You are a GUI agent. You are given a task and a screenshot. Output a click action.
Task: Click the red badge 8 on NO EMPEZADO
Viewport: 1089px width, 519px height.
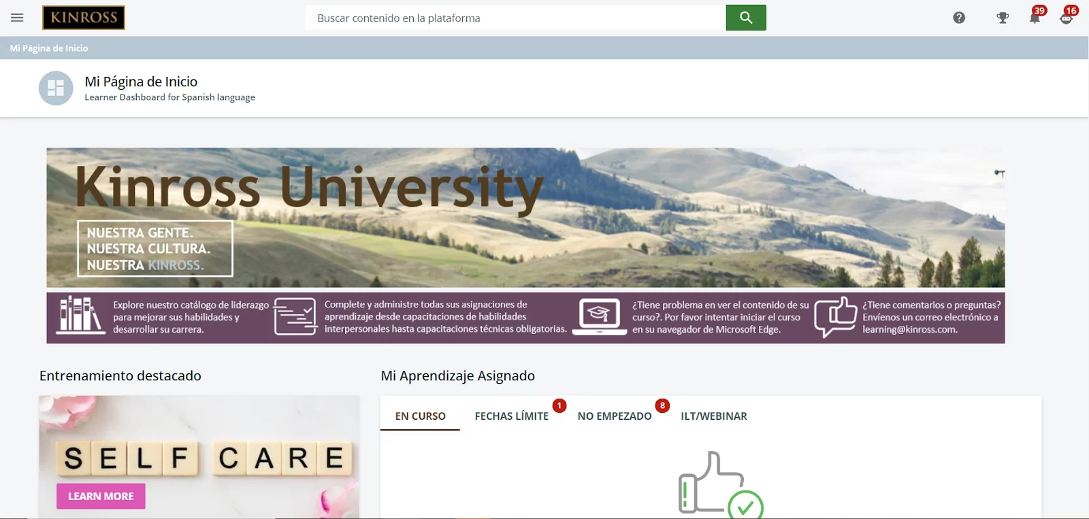(662, 405)
